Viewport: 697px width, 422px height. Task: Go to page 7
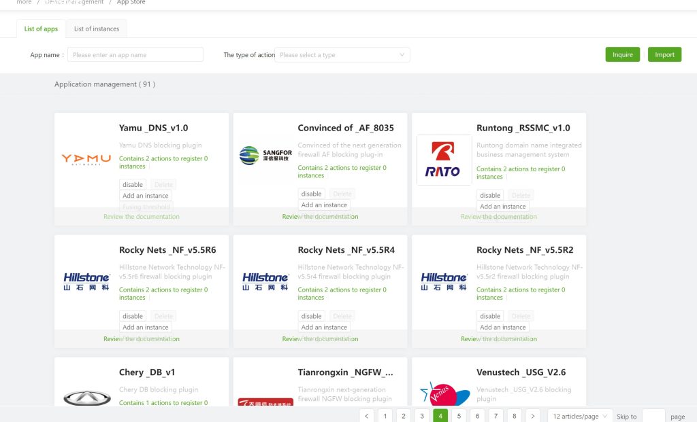coord(496,416)
